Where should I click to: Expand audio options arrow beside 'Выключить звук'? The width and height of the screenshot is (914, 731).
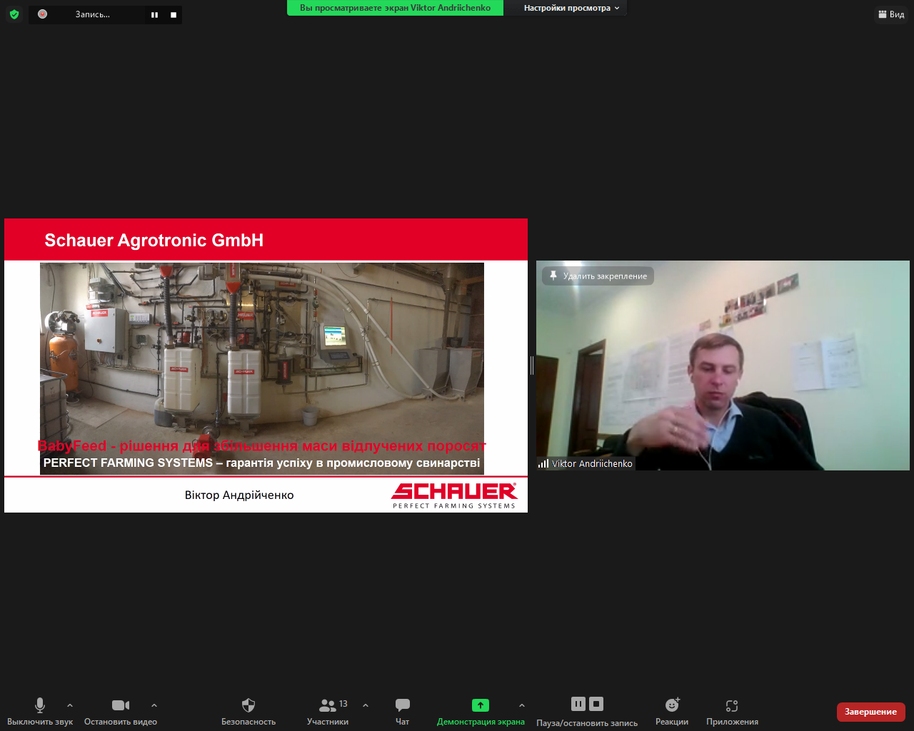(70, 705)
